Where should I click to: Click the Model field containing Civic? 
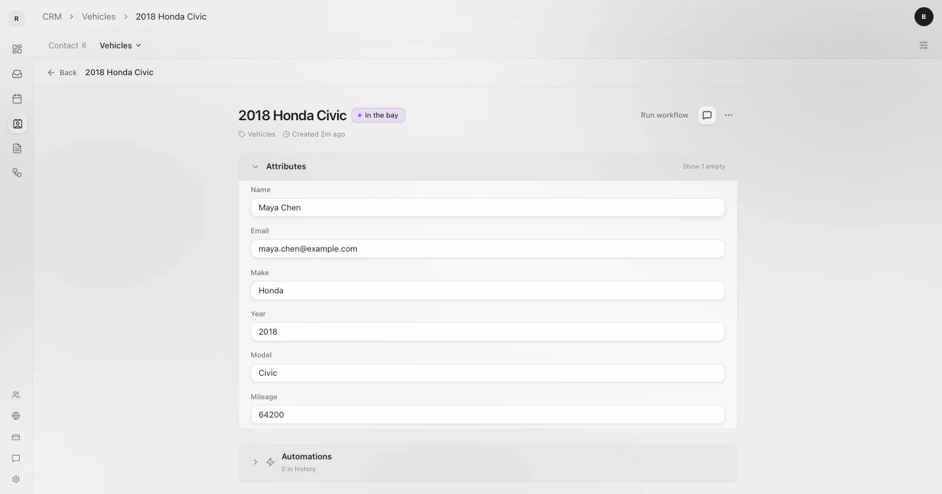point(488,372)
